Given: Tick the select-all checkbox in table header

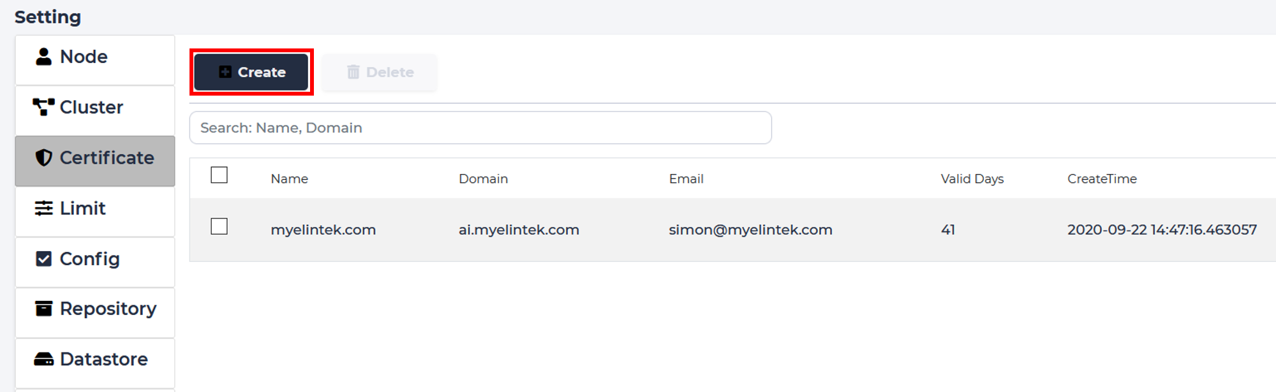Looking at the screenshot, I should [x=219, y=175].
